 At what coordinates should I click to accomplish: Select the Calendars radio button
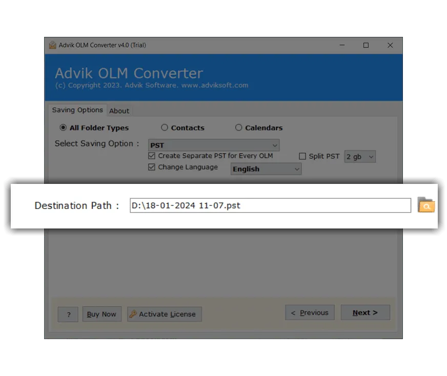pyautogui.click(x=238, y=128)
